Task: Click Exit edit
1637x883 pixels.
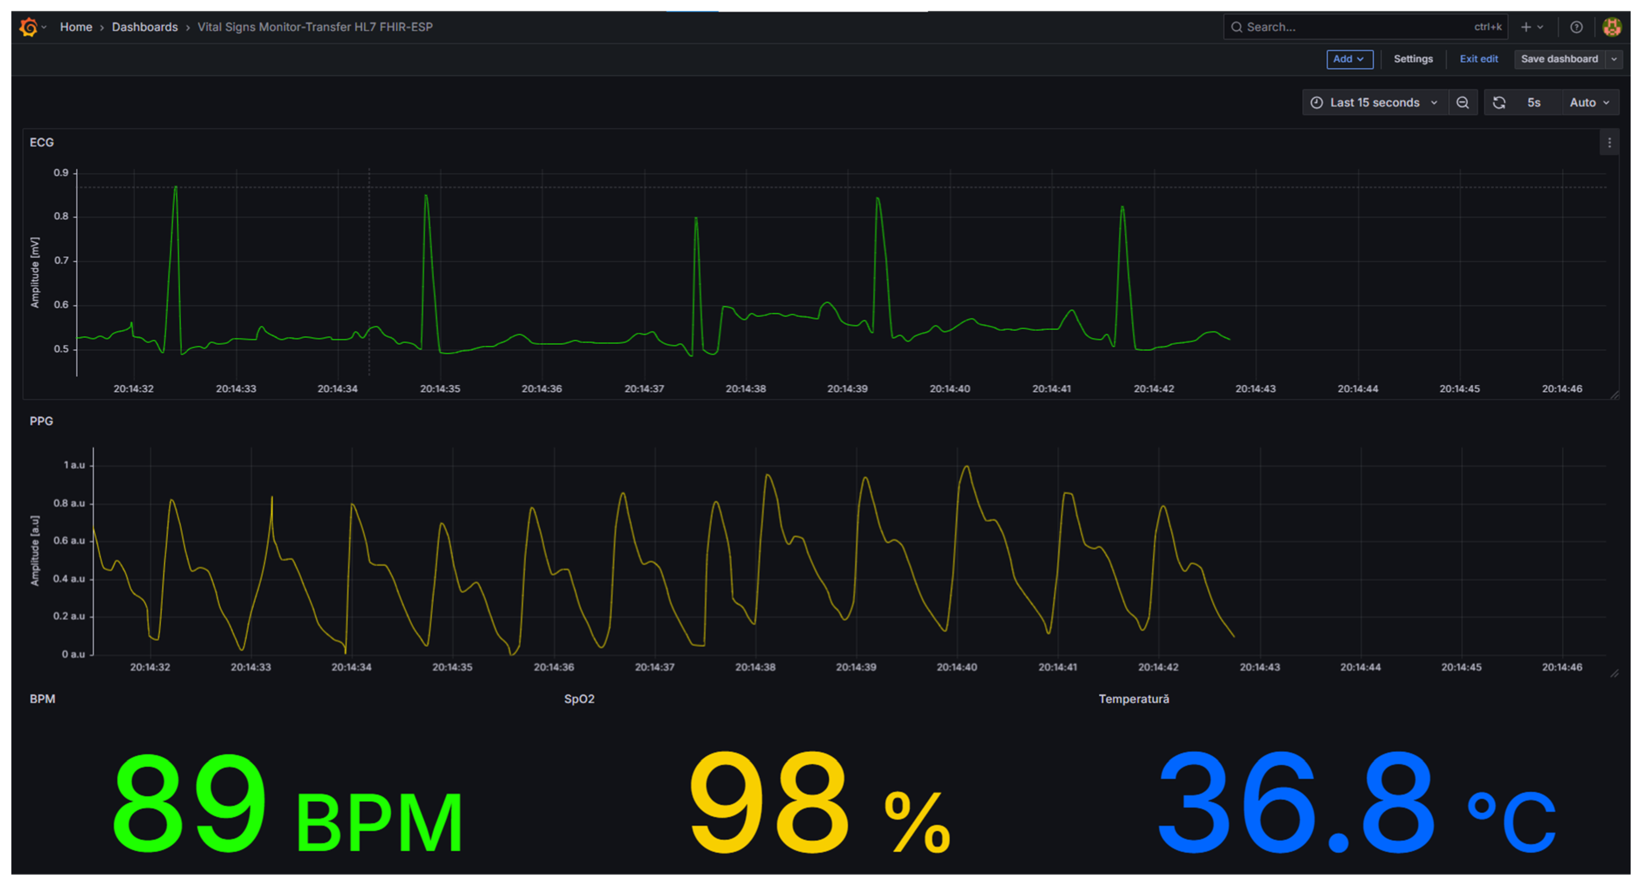Action: tap(1478, 59)
